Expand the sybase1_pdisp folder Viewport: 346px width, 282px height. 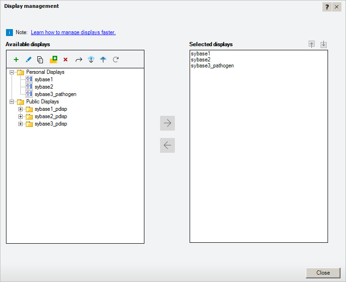20,109
